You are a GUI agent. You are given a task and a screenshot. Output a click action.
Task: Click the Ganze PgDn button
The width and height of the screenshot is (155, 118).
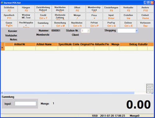9,24
